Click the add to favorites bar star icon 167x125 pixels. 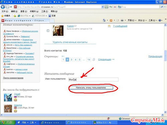pos(15,16)
